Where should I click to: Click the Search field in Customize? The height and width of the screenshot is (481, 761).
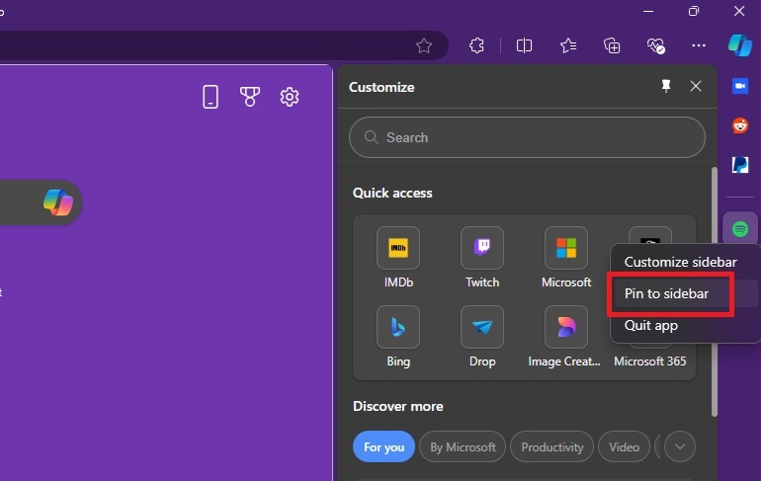(527, 137)
